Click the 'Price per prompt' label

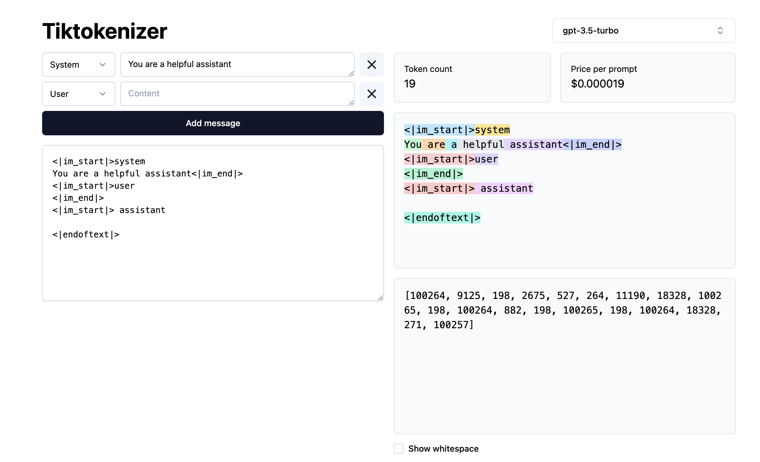tap(604, 69)
